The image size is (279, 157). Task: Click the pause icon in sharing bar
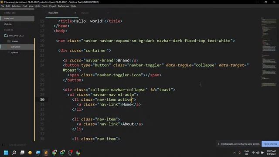pyautogui.click(x=218, y=144)
